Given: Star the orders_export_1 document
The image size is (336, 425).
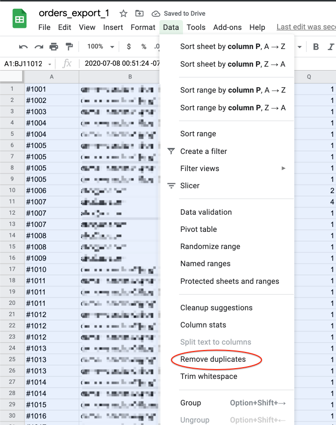Looking at the screenshot, I should [124, 14].
